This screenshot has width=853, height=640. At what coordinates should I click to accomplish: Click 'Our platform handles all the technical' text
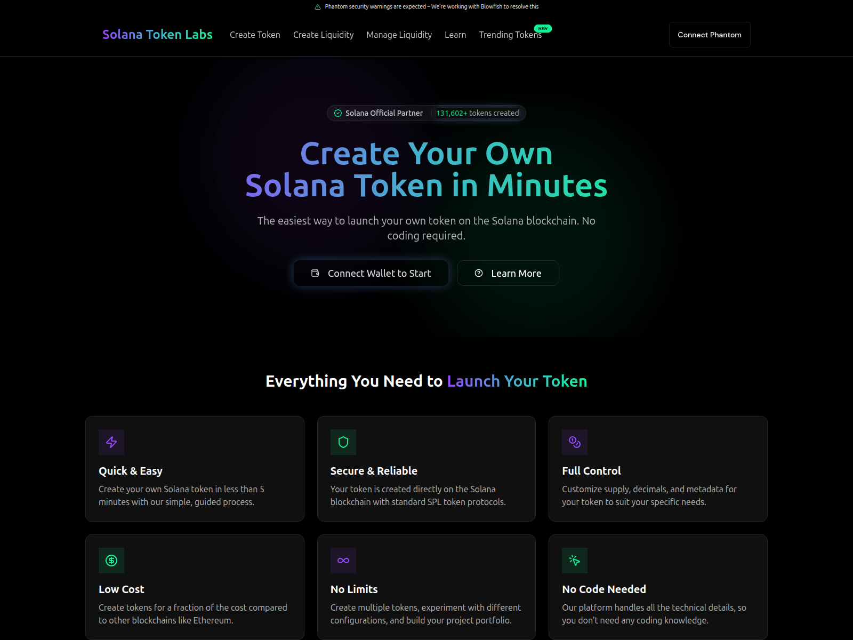(x=654, y=614)
